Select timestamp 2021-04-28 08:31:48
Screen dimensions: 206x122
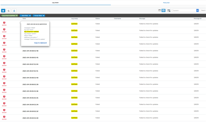[x=30, y=51]
